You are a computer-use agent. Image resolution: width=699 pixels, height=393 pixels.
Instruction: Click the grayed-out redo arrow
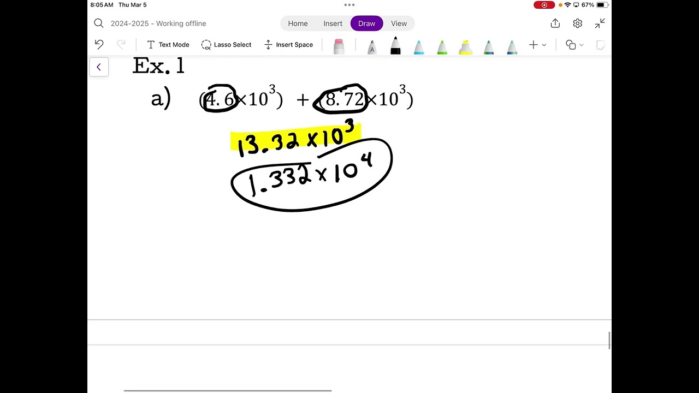[121, 45]
